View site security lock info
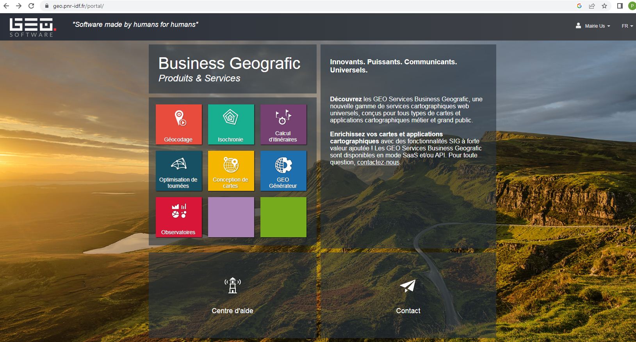Viewport: 636px width, 342px height. [47, 6]
